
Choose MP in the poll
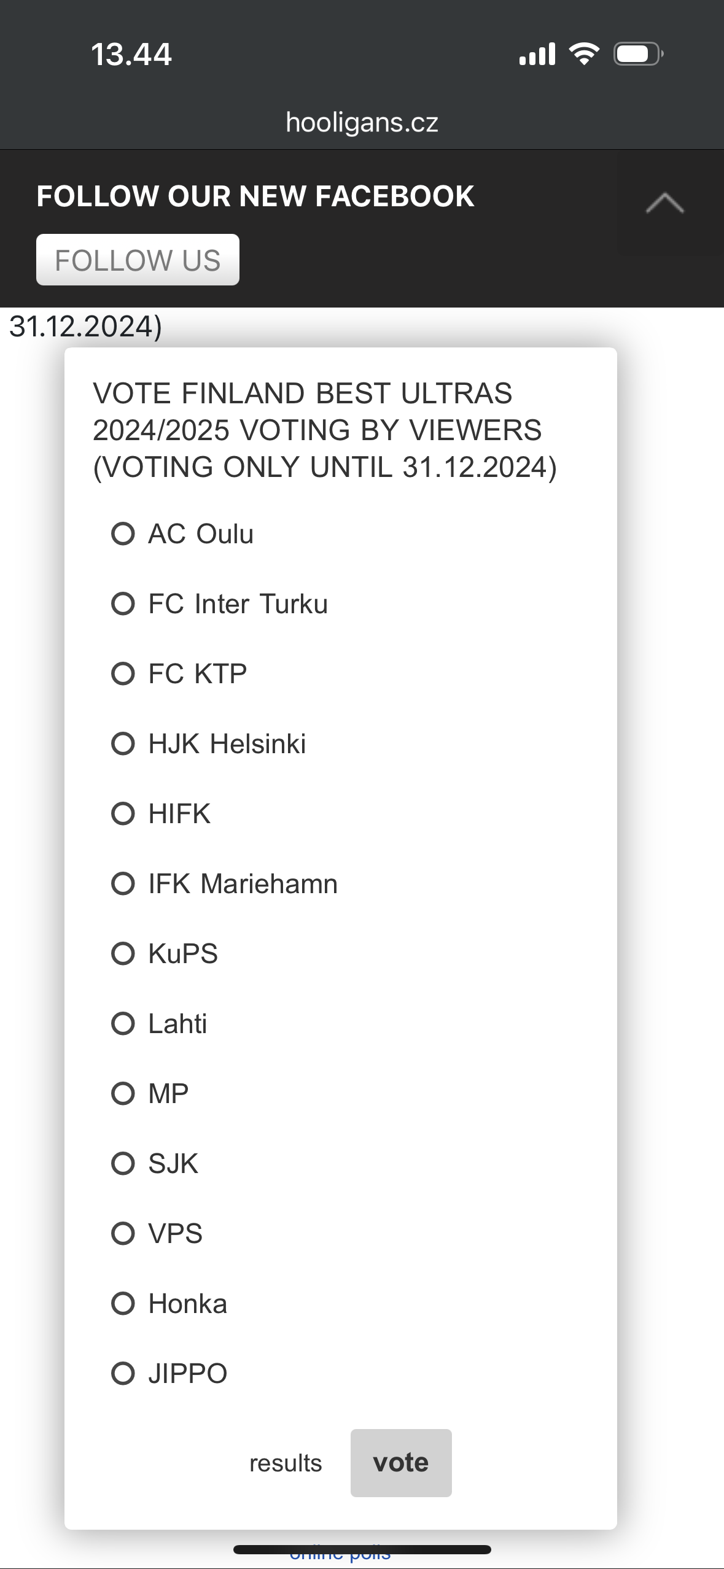click(123, 1093)
